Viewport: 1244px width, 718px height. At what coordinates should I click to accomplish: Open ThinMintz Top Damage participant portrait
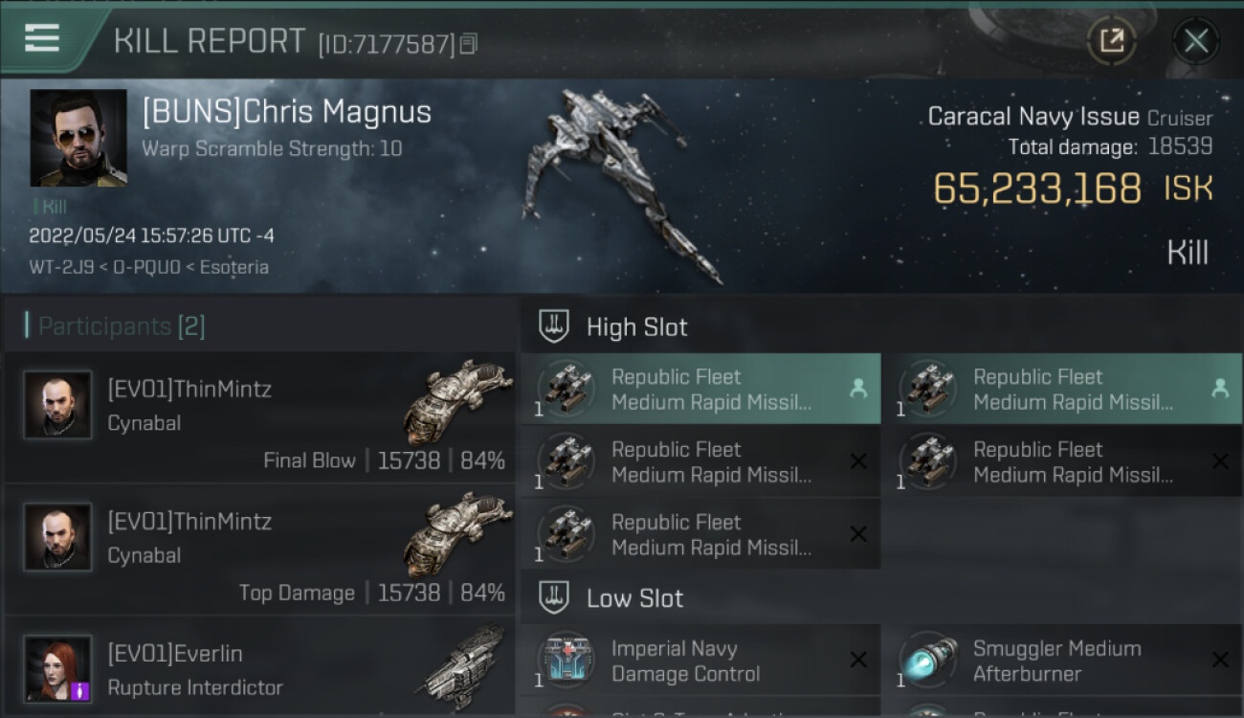tap(58, 537)
